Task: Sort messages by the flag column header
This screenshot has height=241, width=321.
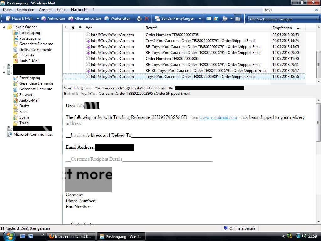Action: (80, 28)
